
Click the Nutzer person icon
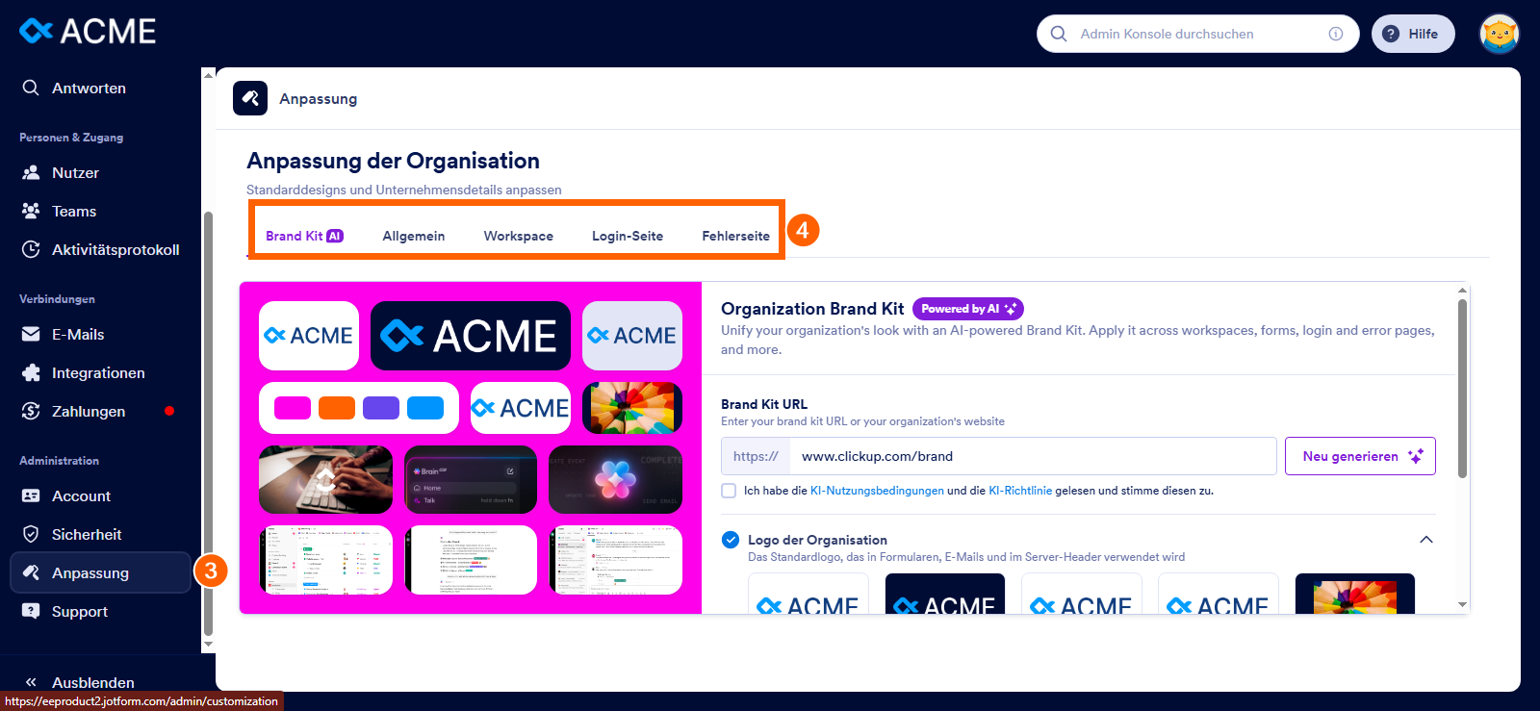point(31,172)
